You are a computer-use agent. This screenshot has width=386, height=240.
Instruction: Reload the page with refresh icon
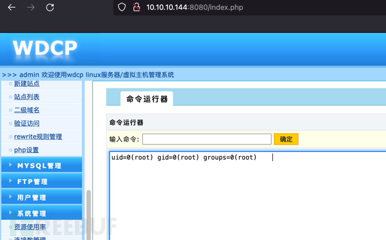tap(50, 7)
